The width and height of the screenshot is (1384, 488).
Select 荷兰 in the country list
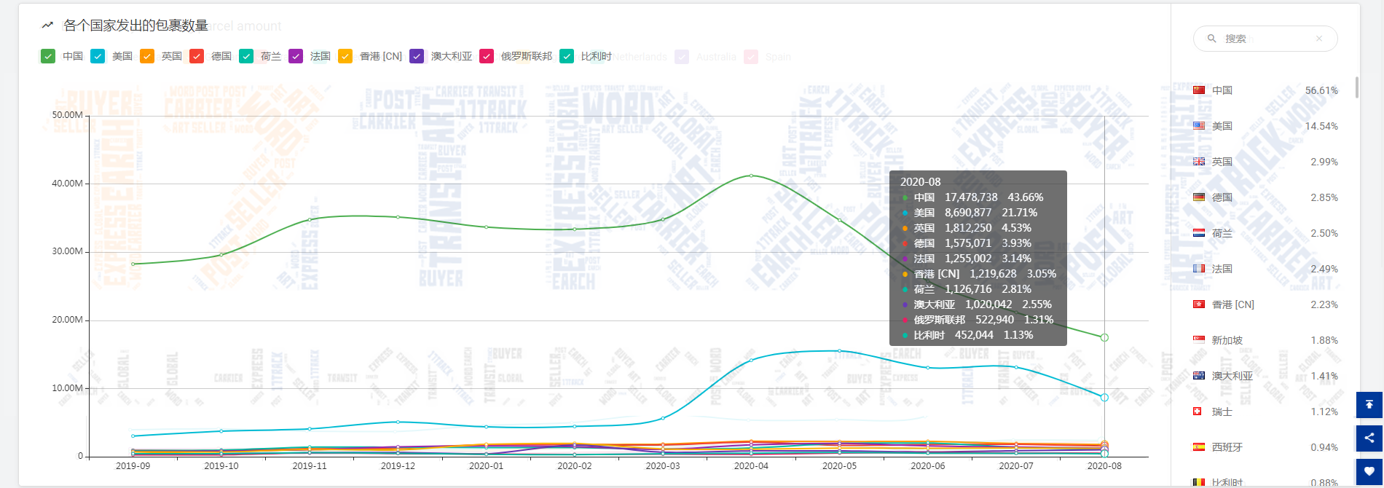pyautogui.click(x=1222, y=233)
